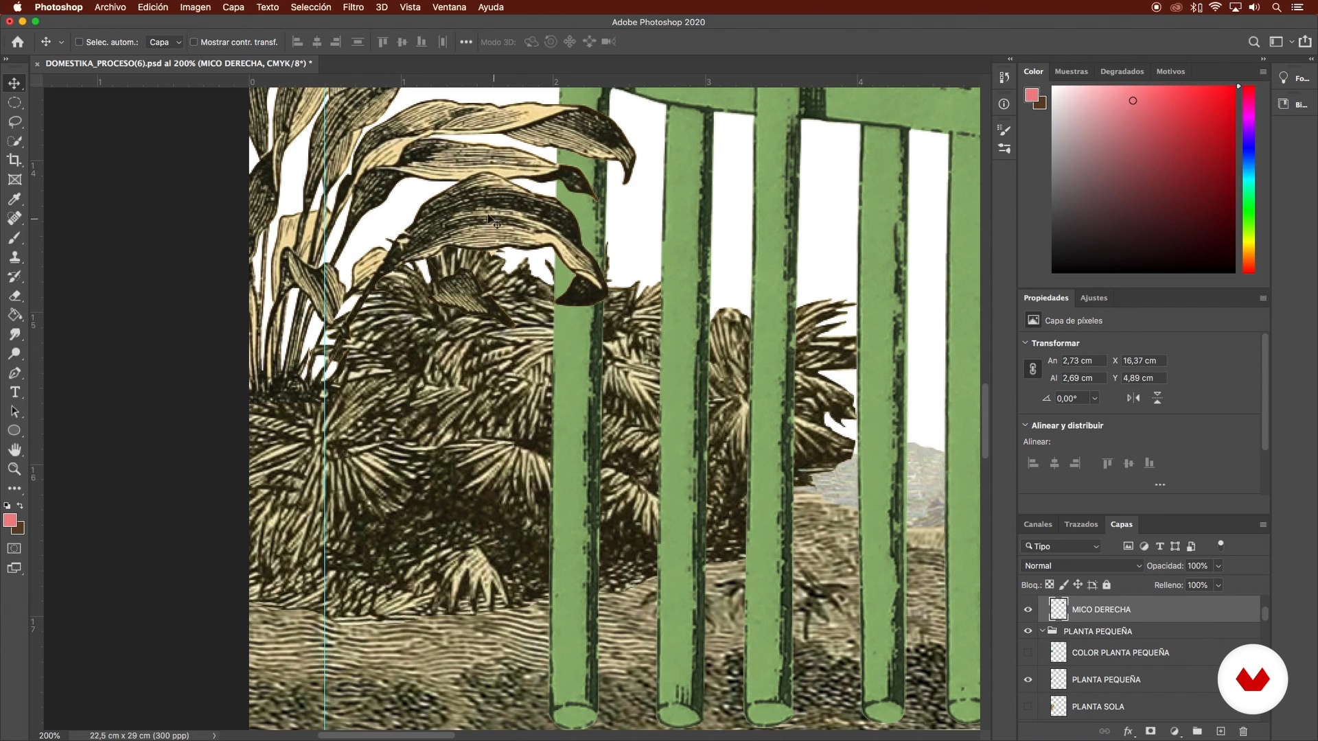
Task: Show the COLOR PLANTA PEQUEÑA layer
Action: [1028, 652]
